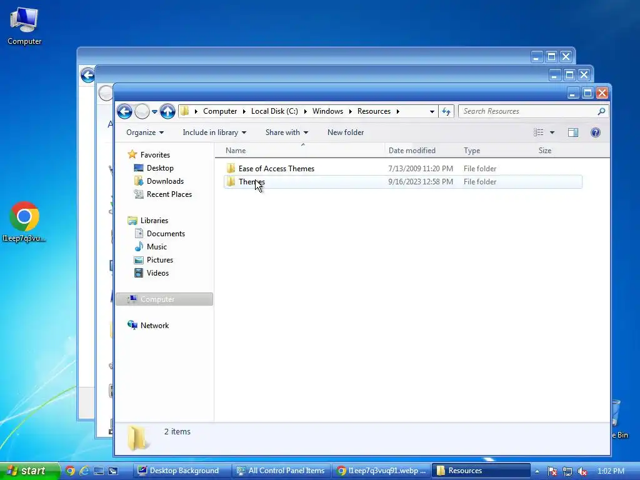
Task: Click the search magnifier icon
Action: pos(601,111)
